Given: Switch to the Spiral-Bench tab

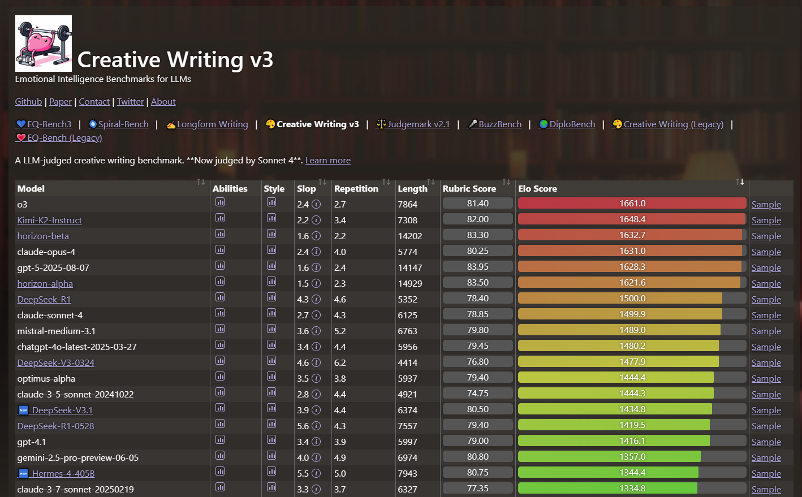Looking at the screenshot, I should [118, 124].
